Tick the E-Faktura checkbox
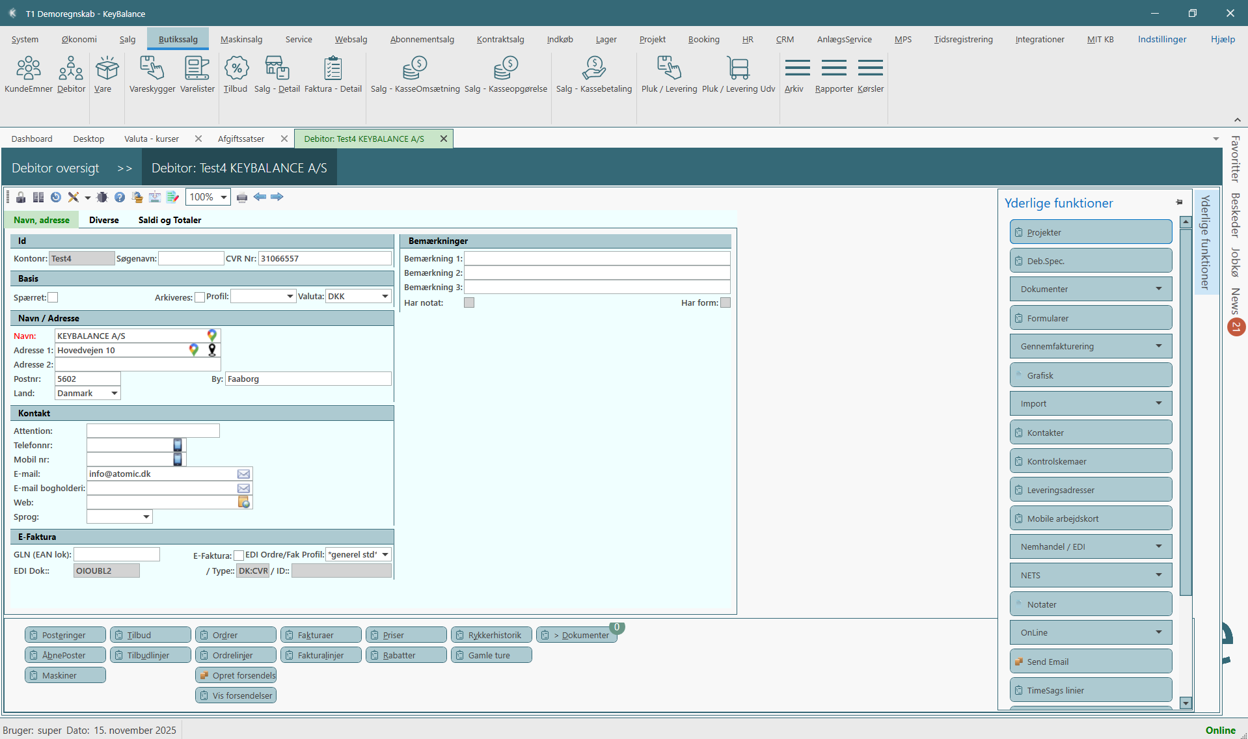 (x=239, y=556)
